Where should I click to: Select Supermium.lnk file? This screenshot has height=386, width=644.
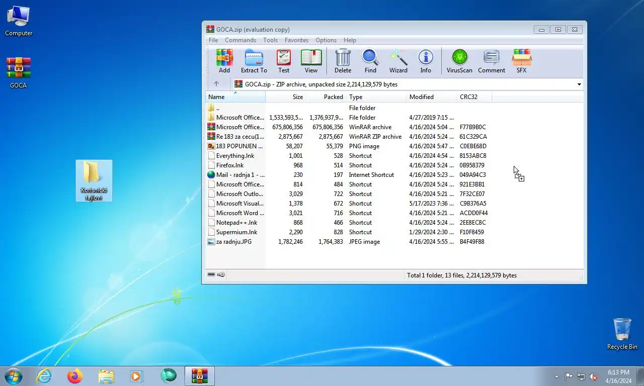click(x=394, y=232)
